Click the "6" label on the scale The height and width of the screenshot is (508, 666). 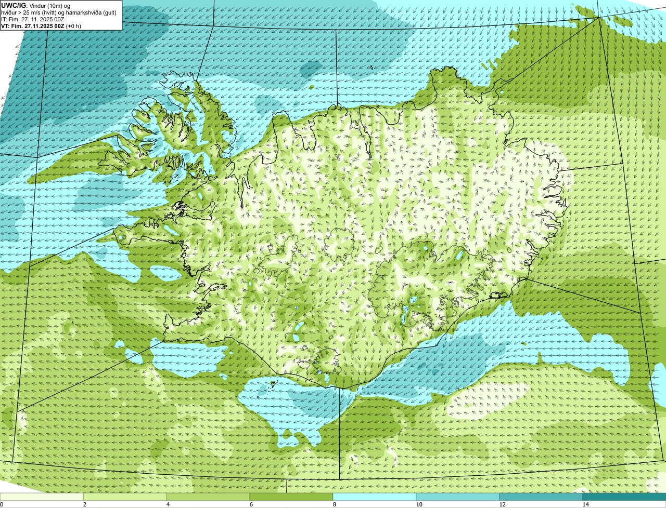point(251,504)
